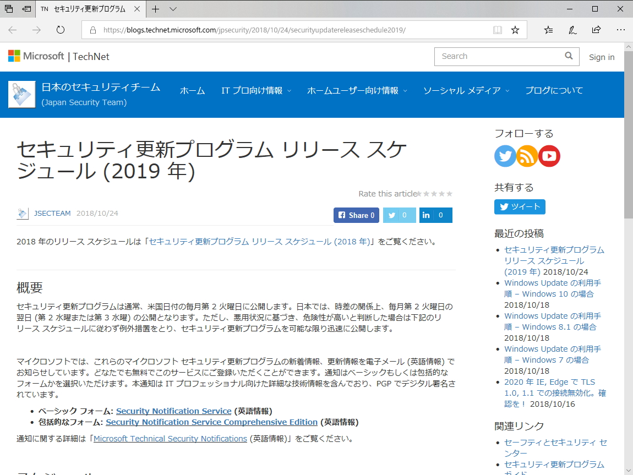The image size is (633, 475).
Task: Select the ホーム navigation item
Action: 192,91
